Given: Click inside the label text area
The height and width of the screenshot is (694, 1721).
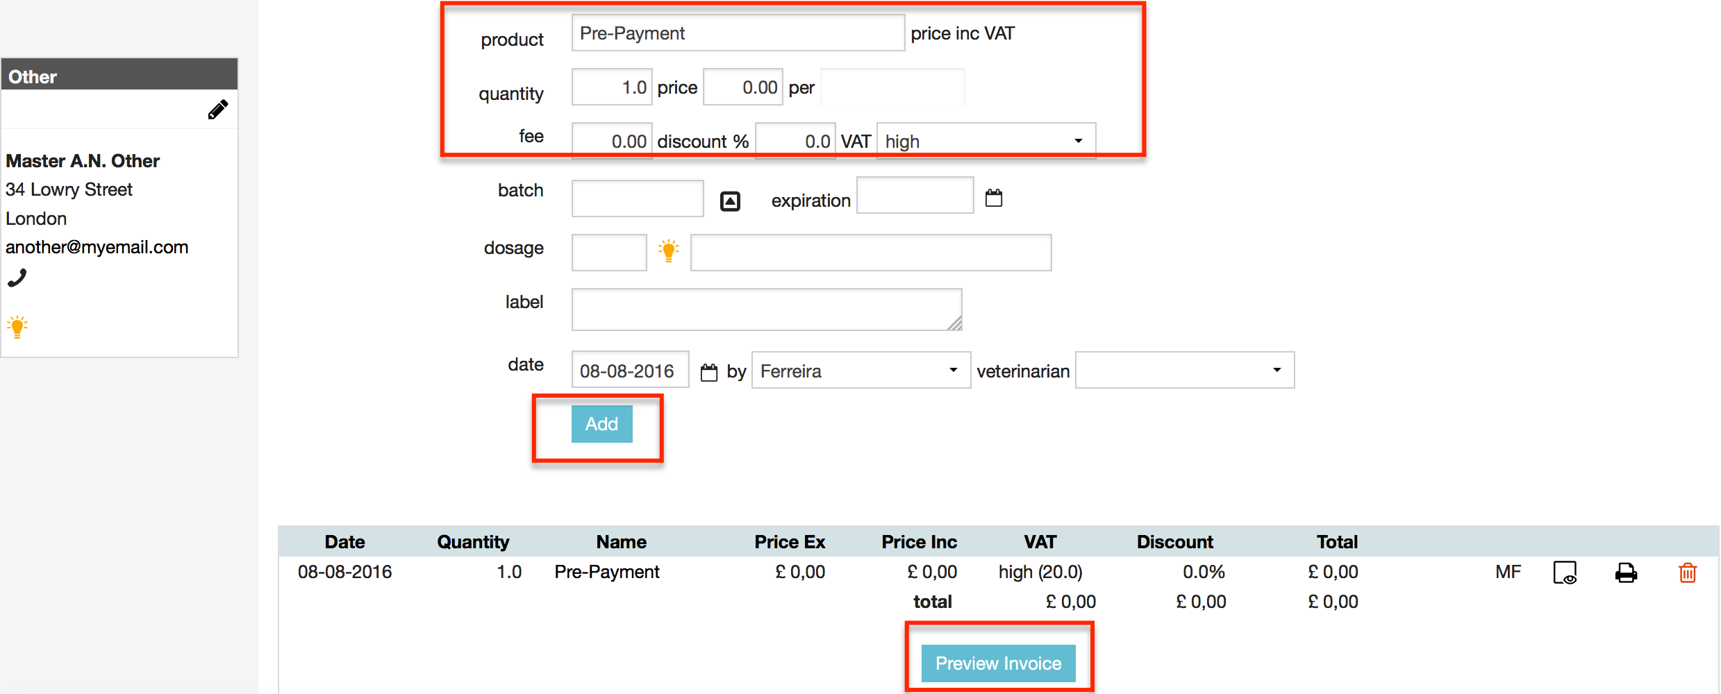Looking at the screenshot, I should tap(765, 309).
